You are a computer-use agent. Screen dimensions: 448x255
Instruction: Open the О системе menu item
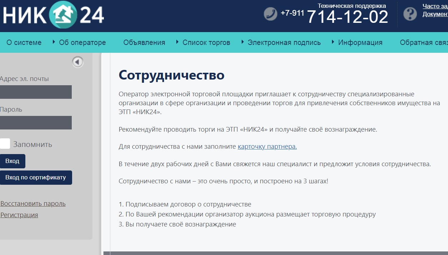pyautogui.click(x=24, y=42)
